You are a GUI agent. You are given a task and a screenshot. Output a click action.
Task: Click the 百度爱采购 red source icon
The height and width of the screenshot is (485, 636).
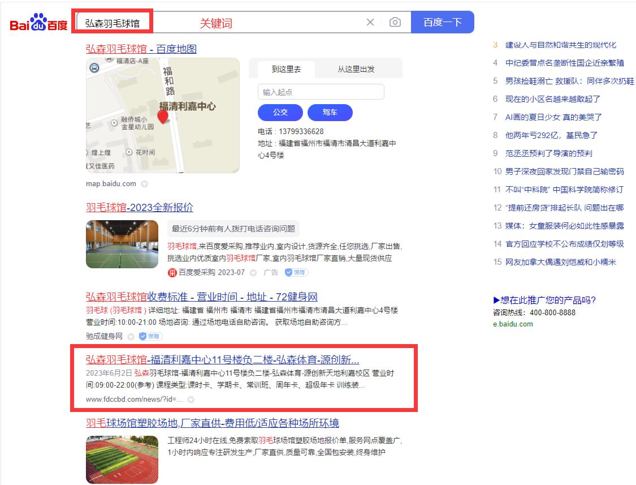pyautogui.click(x=172, y=273)
